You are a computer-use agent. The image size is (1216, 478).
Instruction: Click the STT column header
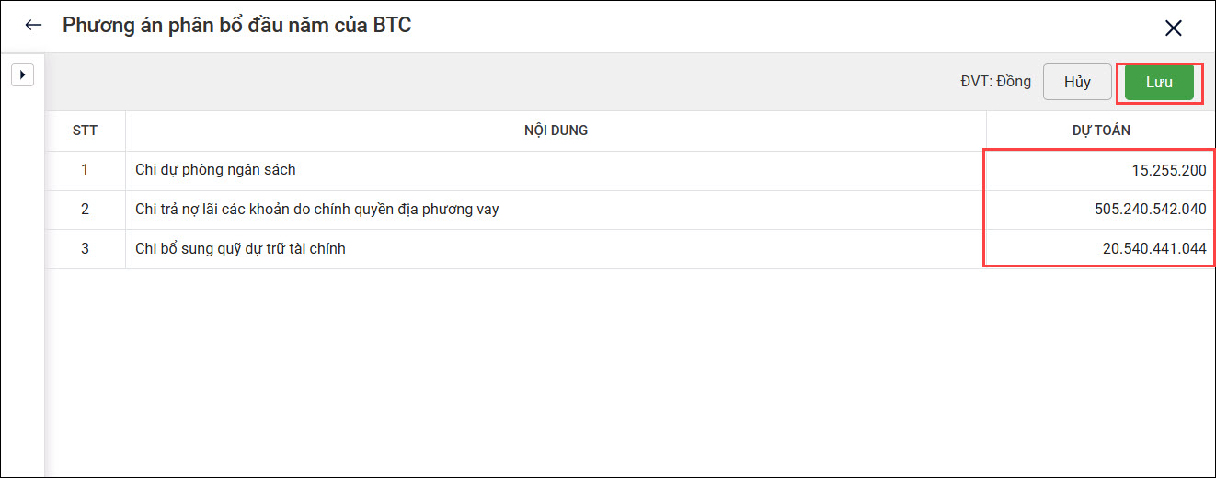pos(85,131)
